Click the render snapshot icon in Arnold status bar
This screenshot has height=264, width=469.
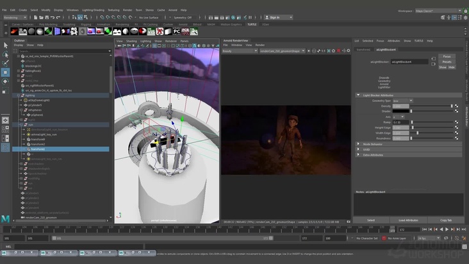pos(349,222)
